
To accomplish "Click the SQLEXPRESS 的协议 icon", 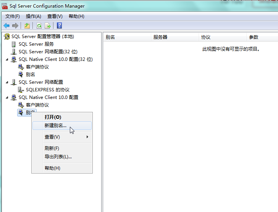I will [x=21, y=90].
